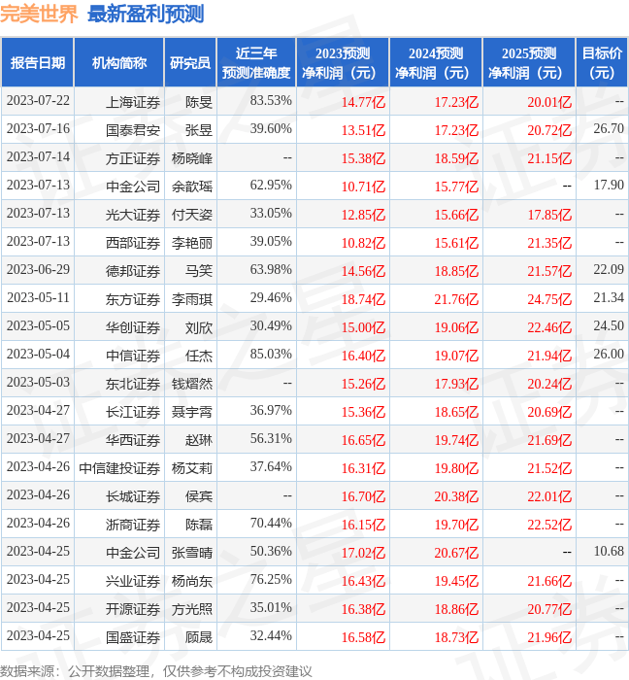Click institution 东北证券

coord(133,384)
